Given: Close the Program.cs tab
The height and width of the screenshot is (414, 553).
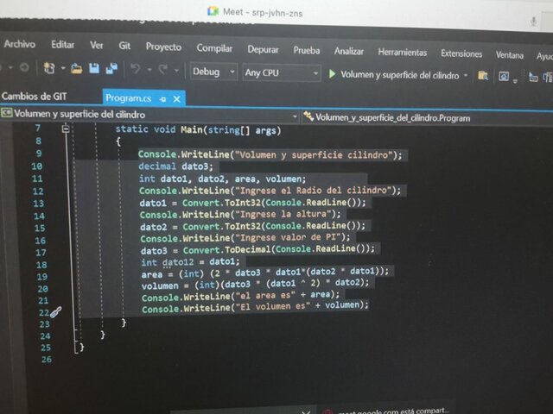Looking at the screenshot, I should tap(176, 99).
